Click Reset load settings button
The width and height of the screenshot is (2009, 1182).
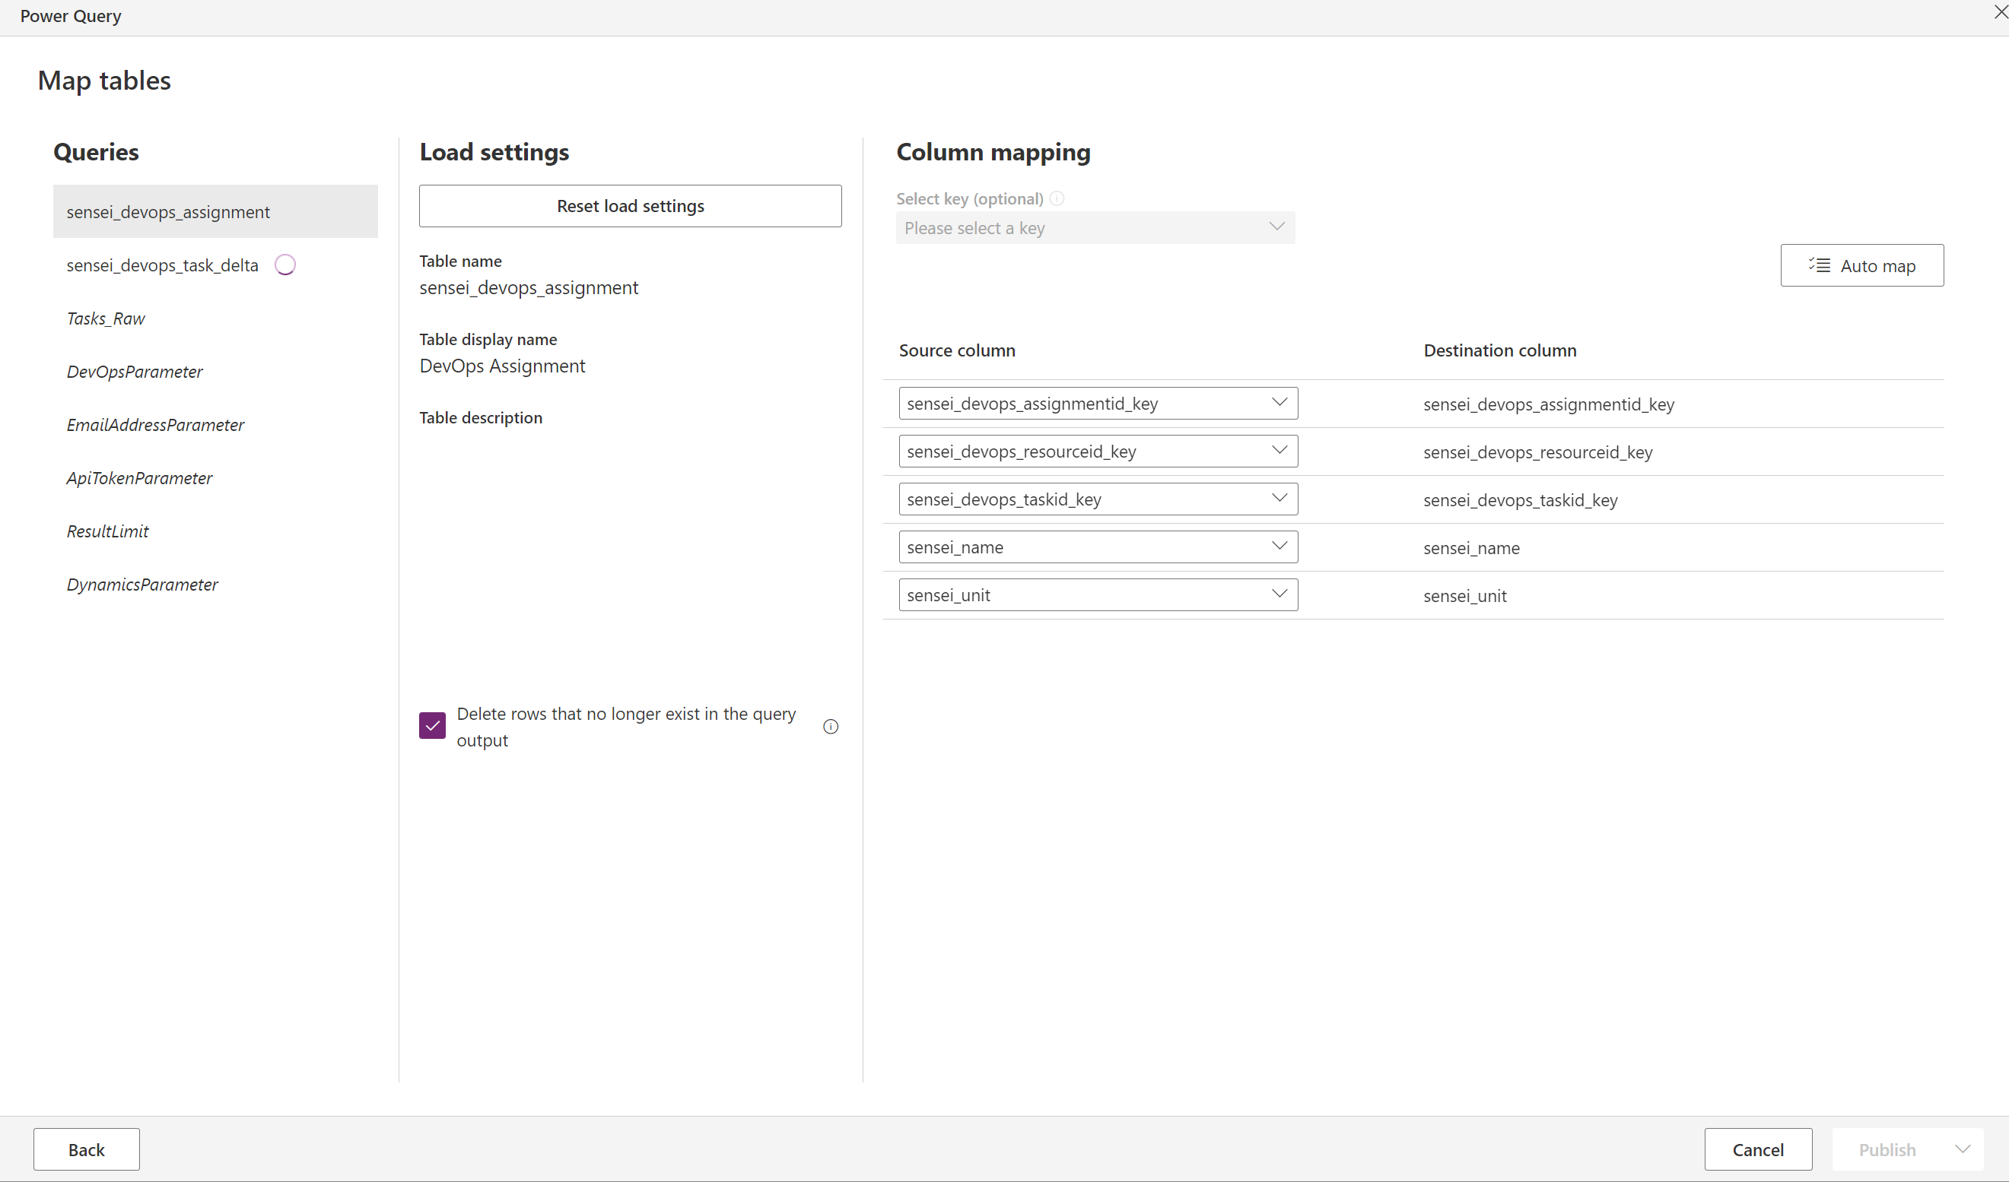630,206
